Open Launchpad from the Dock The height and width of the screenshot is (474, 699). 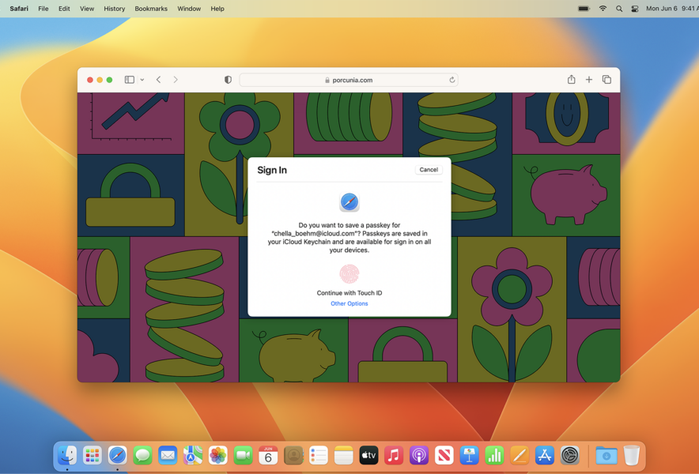pyautogui.click(x=93, y=455)
